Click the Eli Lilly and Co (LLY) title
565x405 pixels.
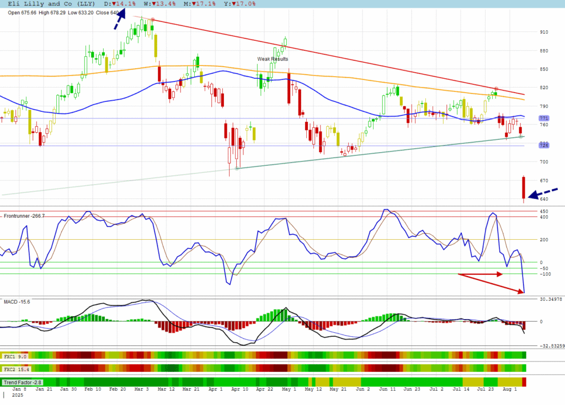[x=51, y=4]
